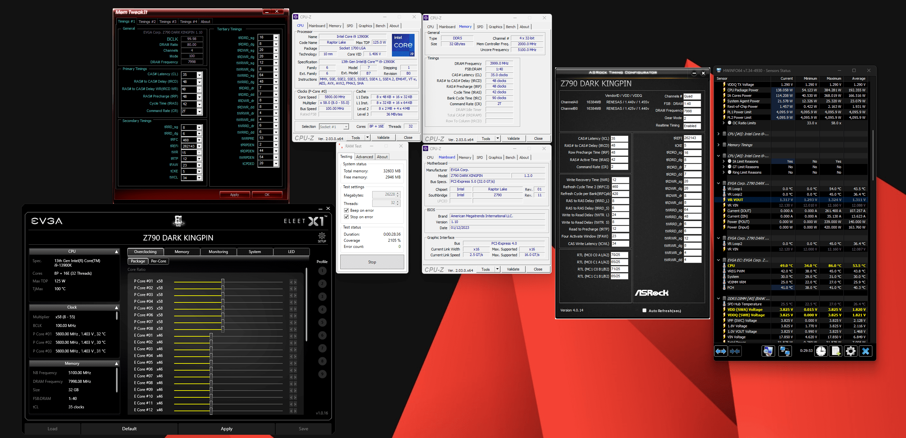Click Apply button in MemTweakIt

click(235, 195)
